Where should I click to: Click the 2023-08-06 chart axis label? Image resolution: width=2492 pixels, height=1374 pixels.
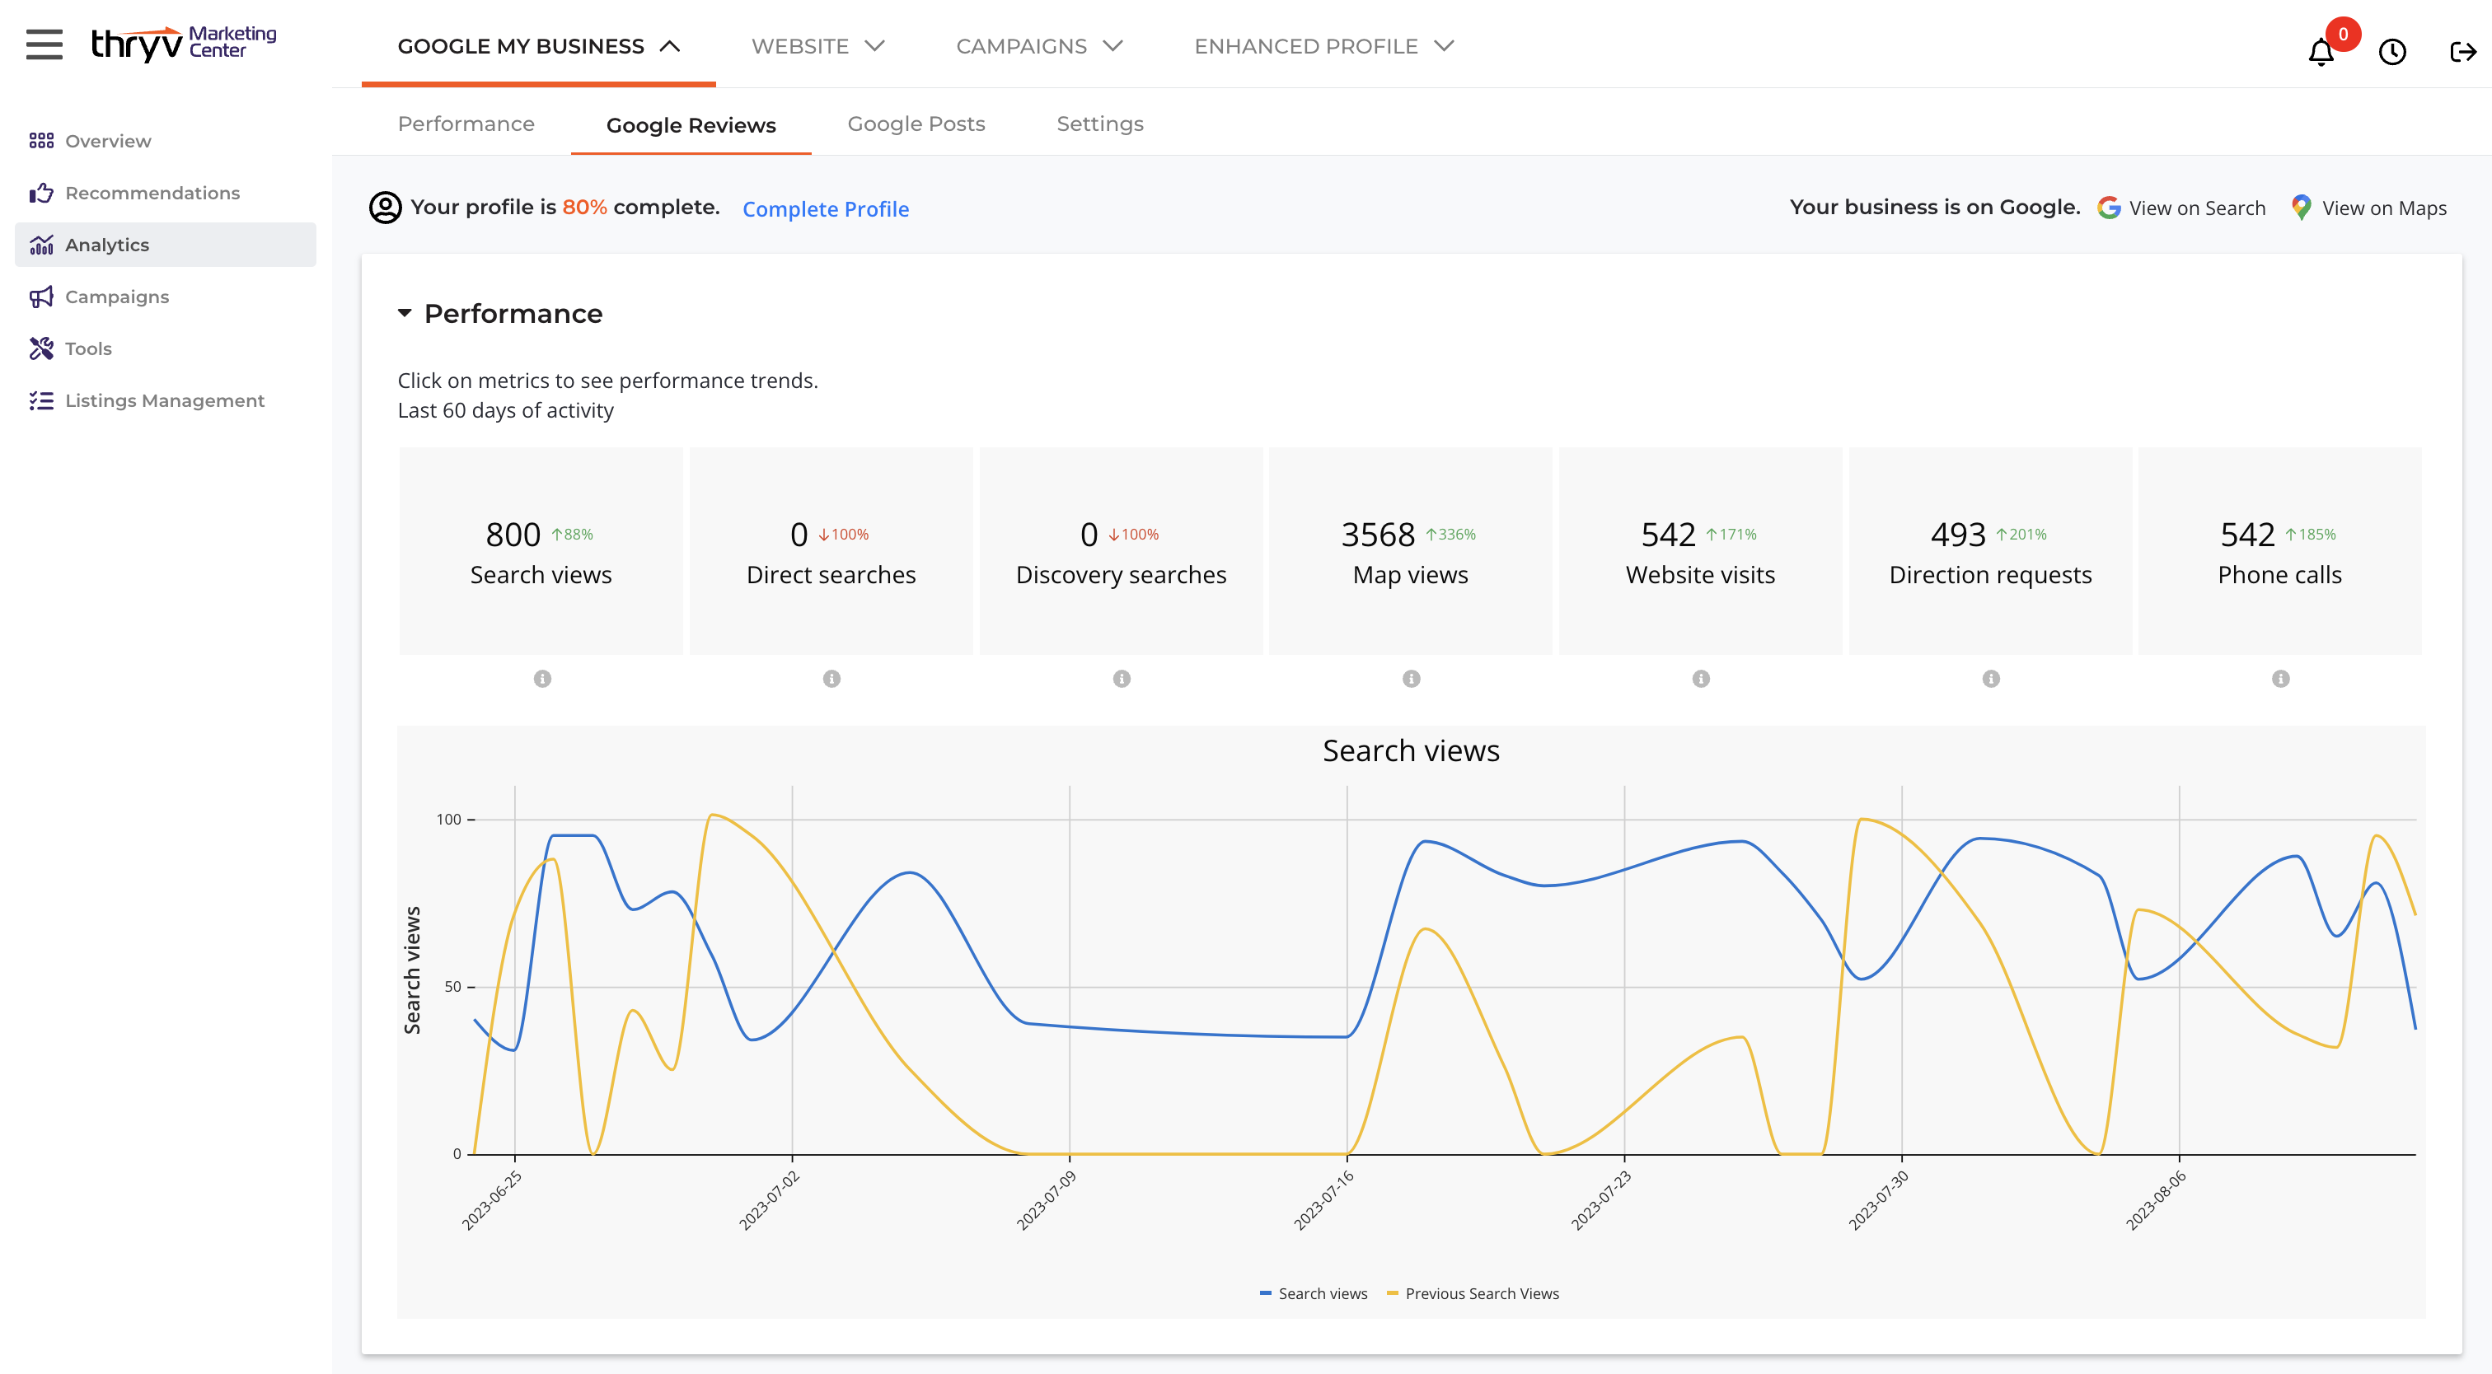click(x=2155, y=1200)
